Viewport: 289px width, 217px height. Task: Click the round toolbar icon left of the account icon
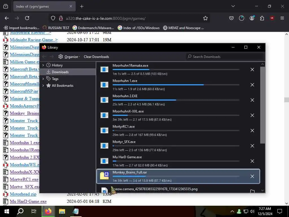[242, 18]
